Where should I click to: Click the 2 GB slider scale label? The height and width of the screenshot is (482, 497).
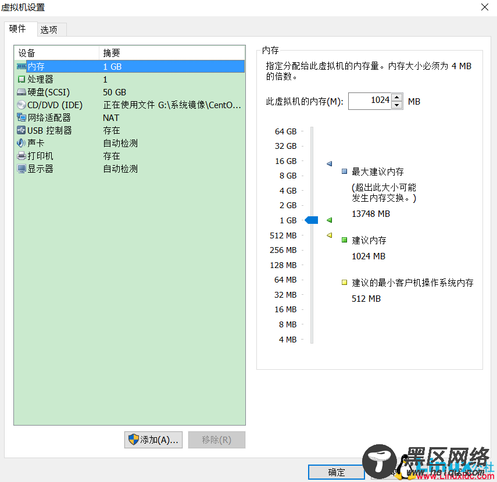[x=288, y=205]
